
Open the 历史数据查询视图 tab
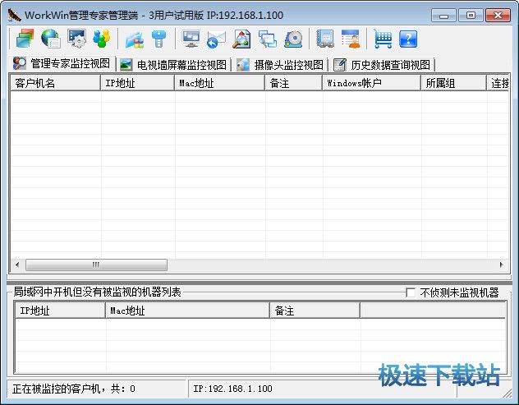pos(383,65)
